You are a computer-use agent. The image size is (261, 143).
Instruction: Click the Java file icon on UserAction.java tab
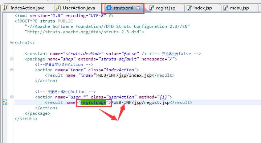[x=58, y=8]
